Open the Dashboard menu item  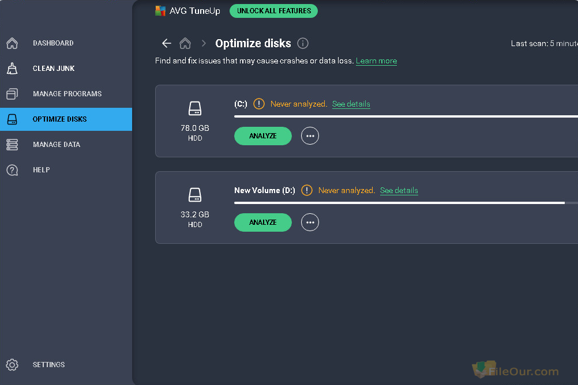tap(53, 43)
